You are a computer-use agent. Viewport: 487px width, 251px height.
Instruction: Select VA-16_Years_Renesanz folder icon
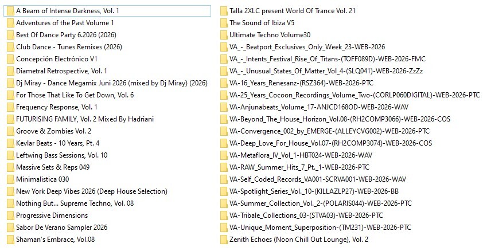pos(224,83)
